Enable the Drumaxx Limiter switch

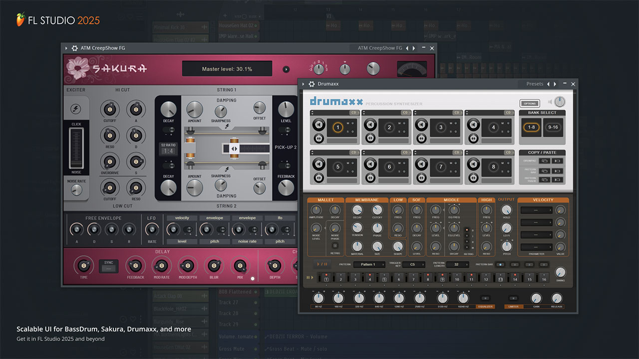click(x=514, y=298)
